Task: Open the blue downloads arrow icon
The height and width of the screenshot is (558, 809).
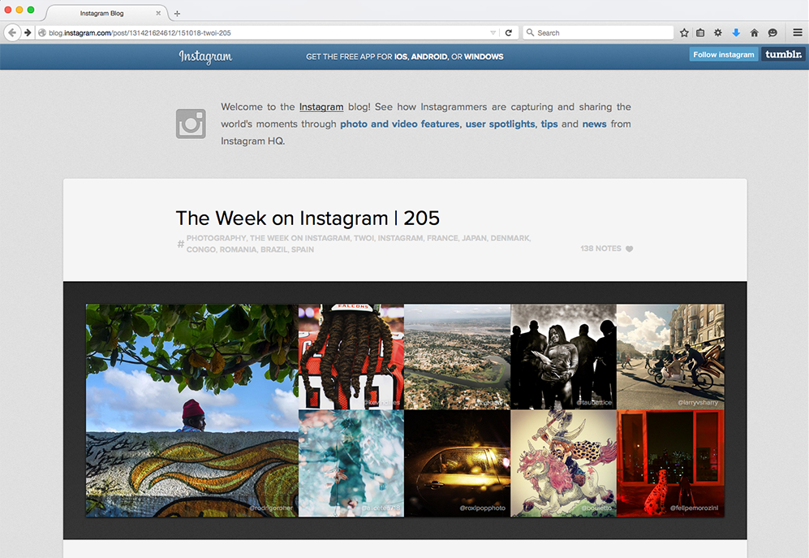Action: 736,32
